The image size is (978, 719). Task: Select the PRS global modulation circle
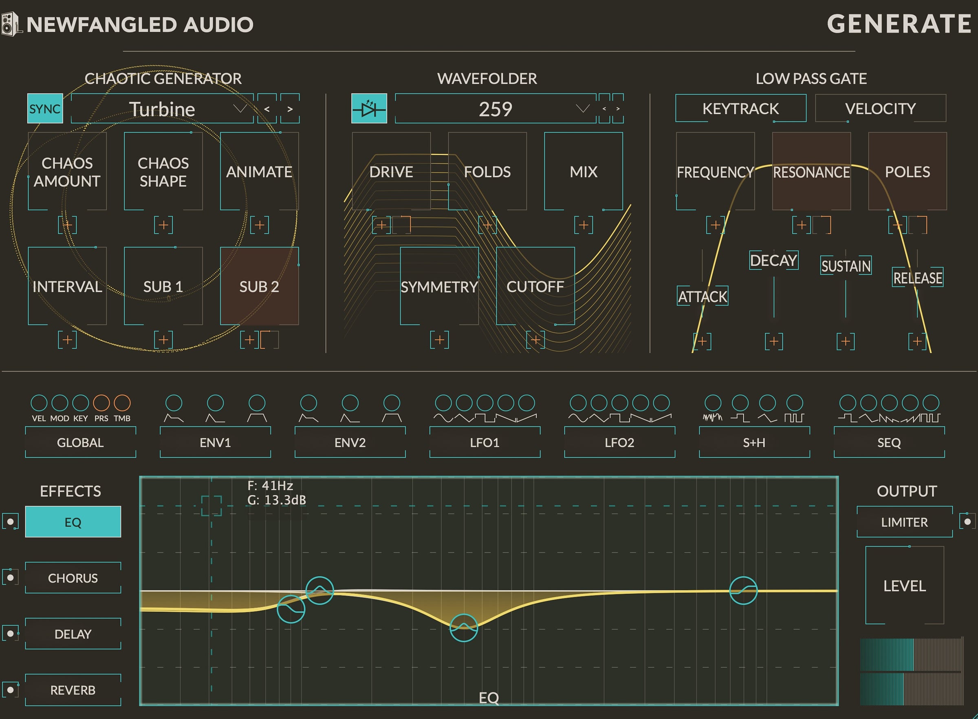pyautogui.click(x=101, y=403)
